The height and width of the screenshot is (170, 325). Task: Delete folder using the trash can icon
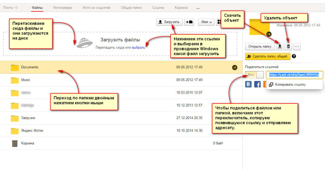288,46
